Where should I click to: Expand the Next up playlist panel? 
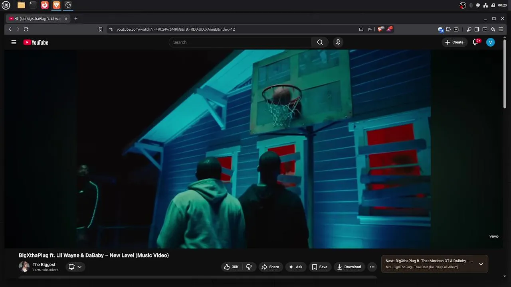click(x=481, y=264)
